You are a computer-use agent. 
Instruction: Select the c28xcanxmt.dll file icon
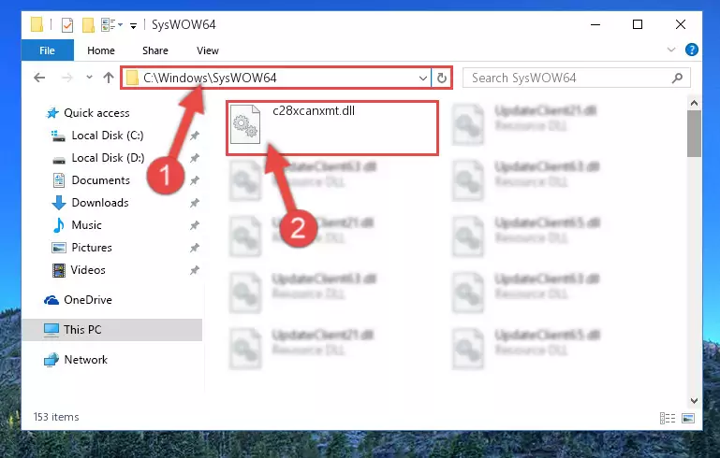[x=245, y=124]
